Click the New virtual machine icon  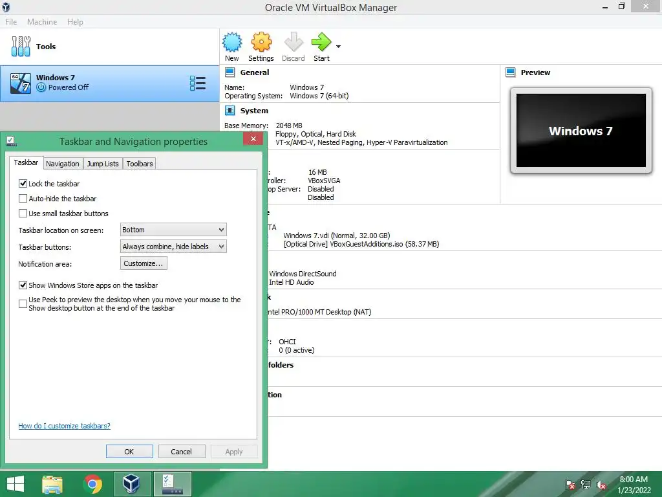pyautogui.click(x=232, y=42)
